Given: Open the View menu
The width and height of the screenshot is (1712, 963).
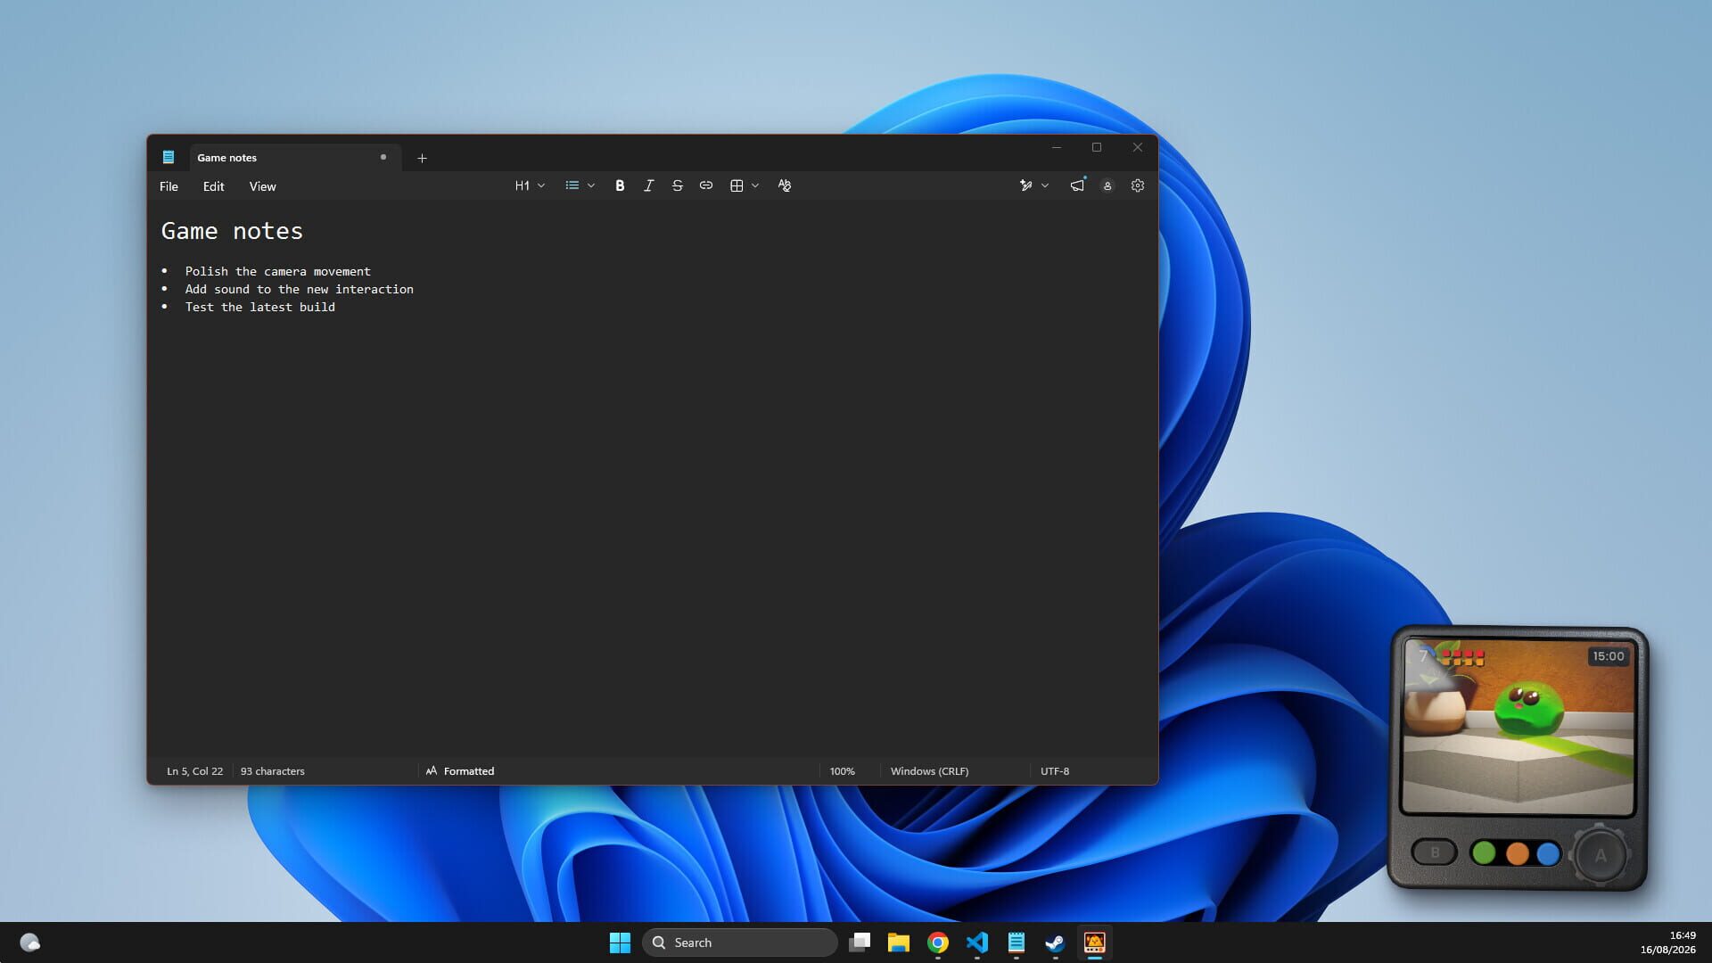Looking at the screenshot, I should (262, 186).
